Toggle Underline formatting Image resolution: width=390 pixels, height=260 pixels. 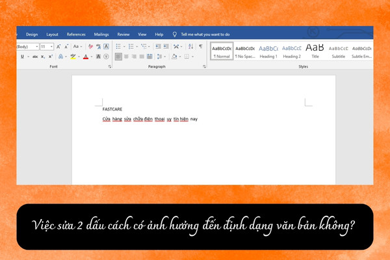(x=22, y=57)
